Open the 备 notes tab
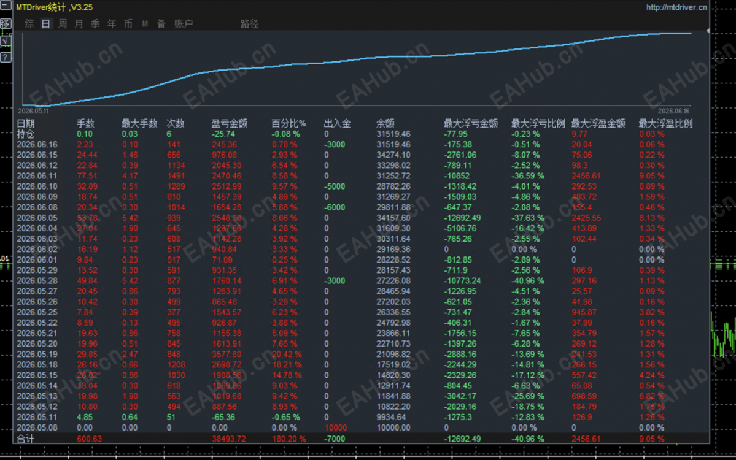 coord(161,23)
